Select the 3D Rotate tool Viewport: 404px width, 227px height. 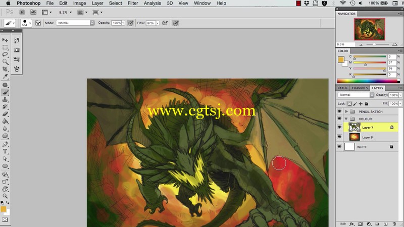click(x=5, y=174)
